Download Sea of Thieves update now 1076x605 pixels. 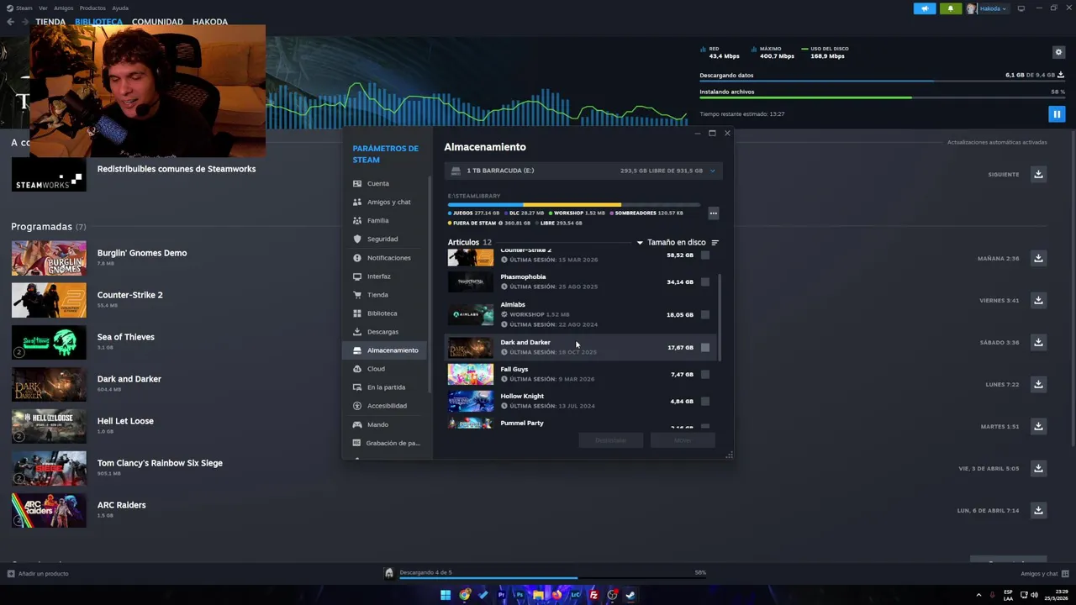(1038, 342)
